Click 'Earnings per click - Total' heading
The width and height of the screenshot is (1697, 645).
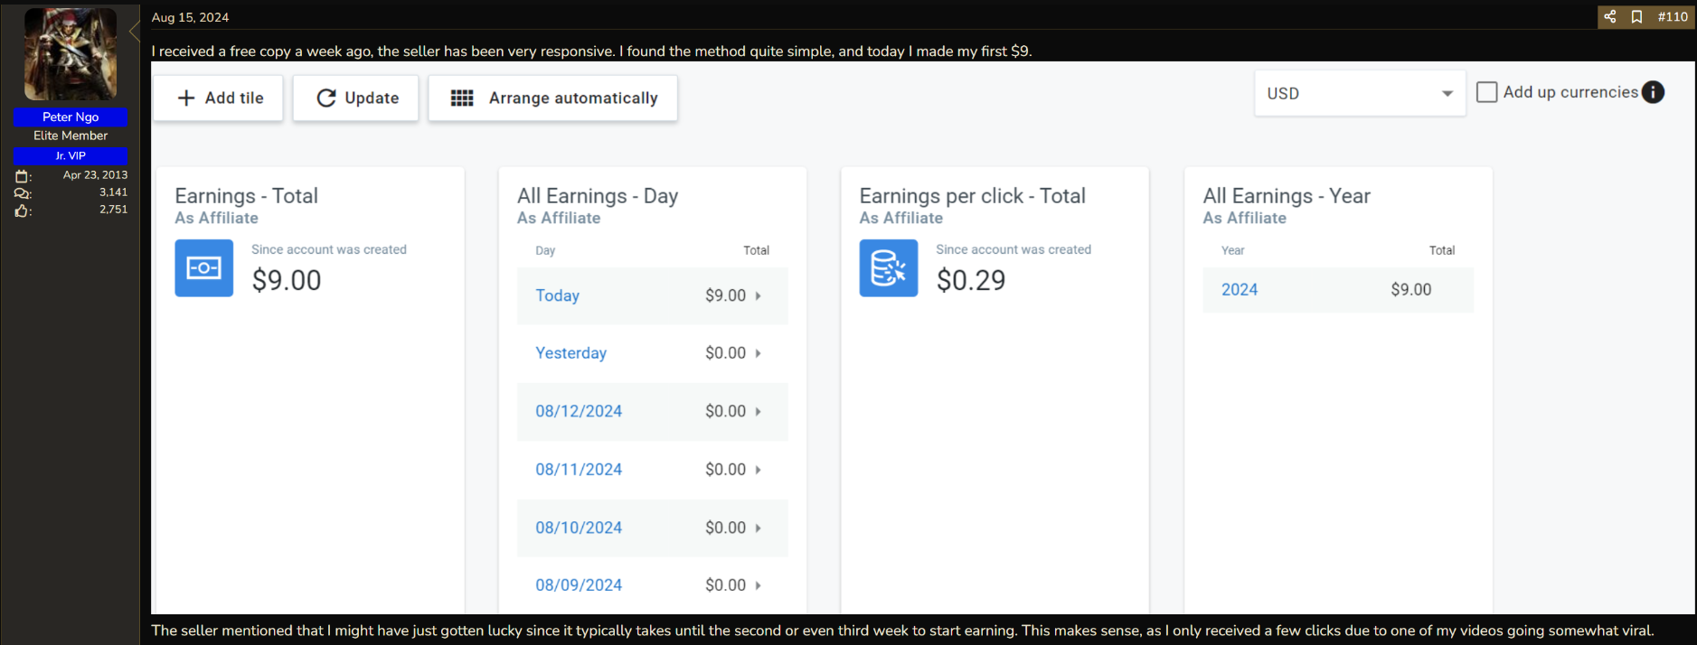click(x=972, y=196)
